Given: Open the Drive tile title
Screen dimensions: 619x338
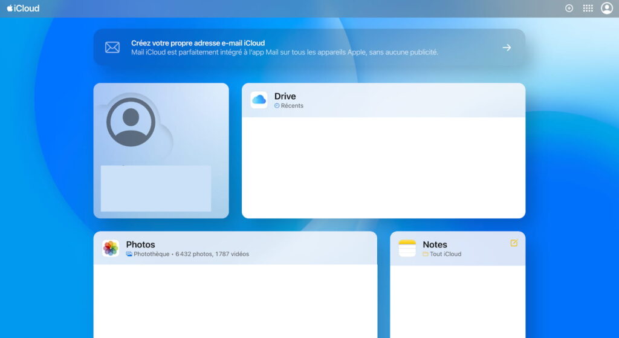Looking at the screenshot, I should (285, 96).
